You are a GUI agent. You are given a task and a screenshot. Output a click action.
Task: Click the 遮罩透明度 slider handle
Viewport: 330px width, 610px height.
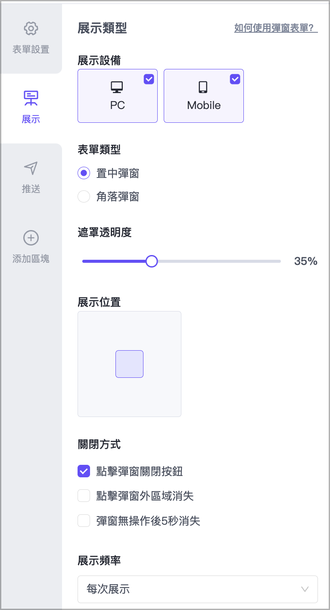point(151,261)
